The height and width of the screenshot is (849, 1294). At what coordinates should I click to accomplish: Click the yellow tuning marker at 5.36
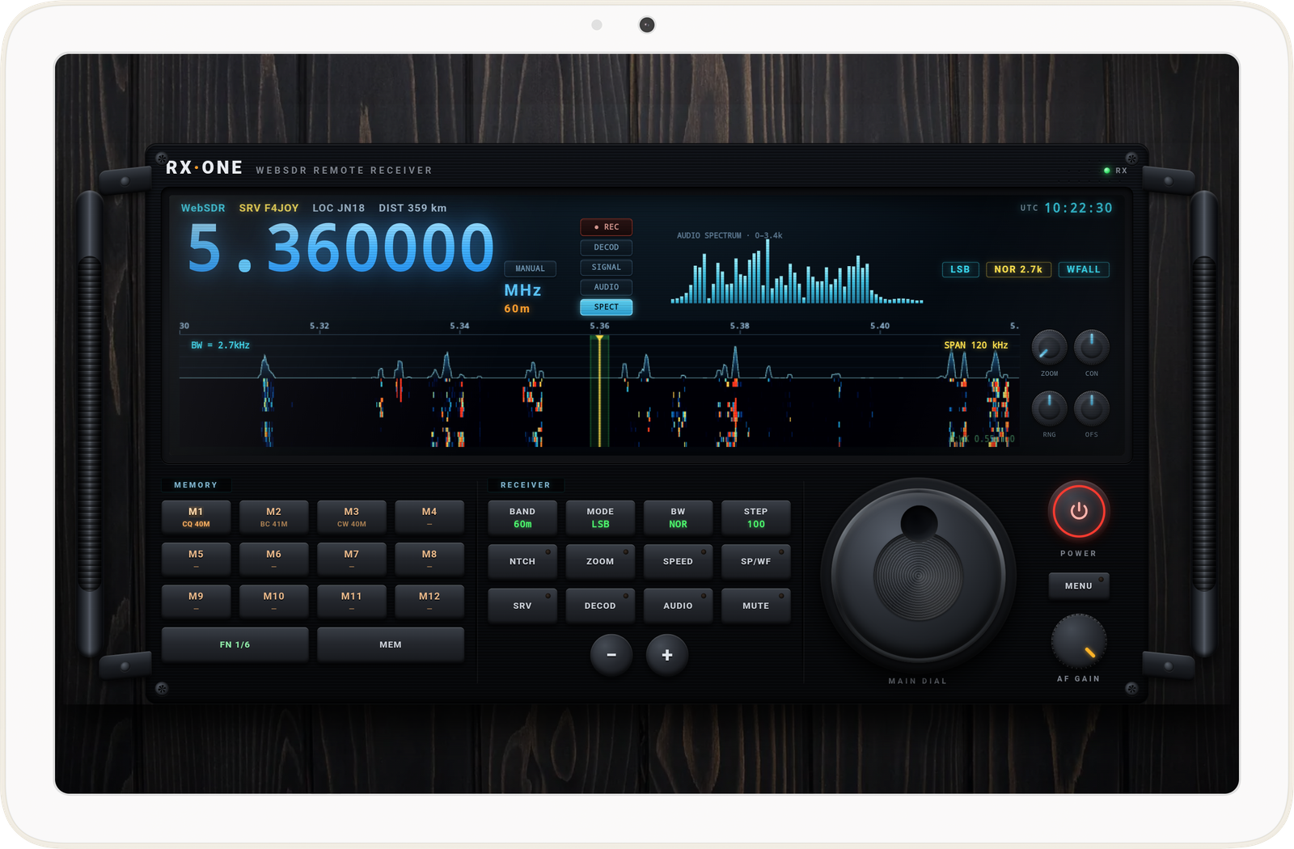[x=599, y=390]
